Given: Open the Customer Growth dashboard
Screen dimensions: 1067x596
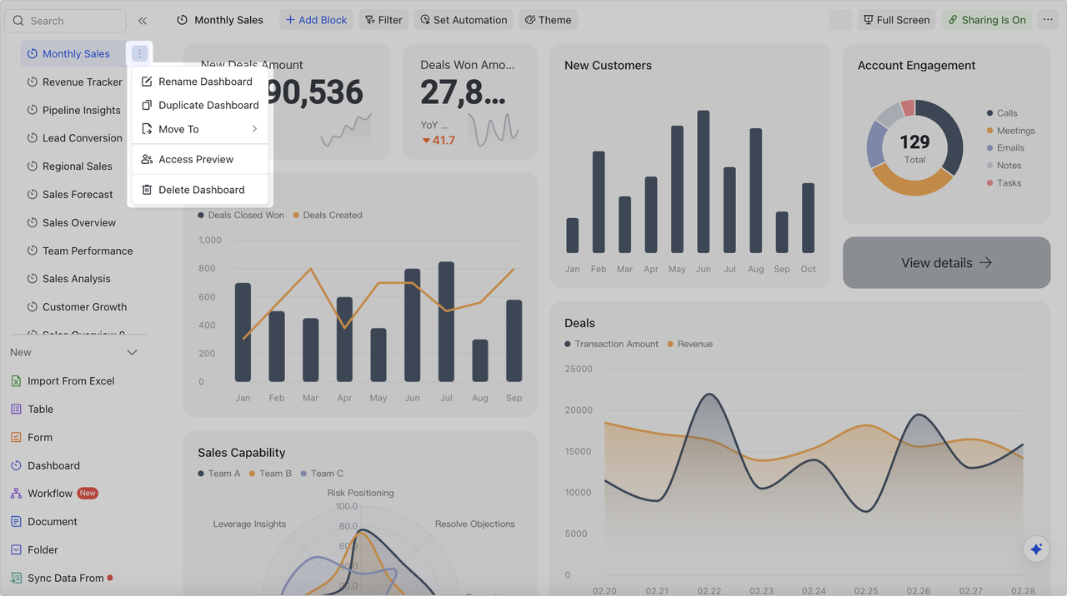Looking at the screenshot, I should tap(85, 307).
